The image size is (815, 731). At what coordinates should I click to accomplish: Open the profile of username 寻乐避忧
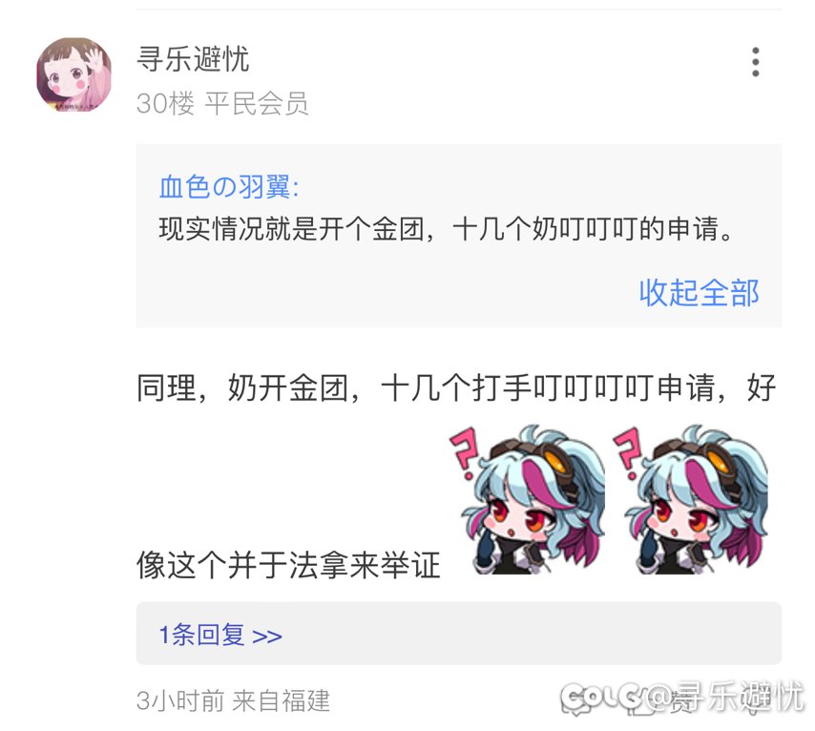tap(193, 58)
